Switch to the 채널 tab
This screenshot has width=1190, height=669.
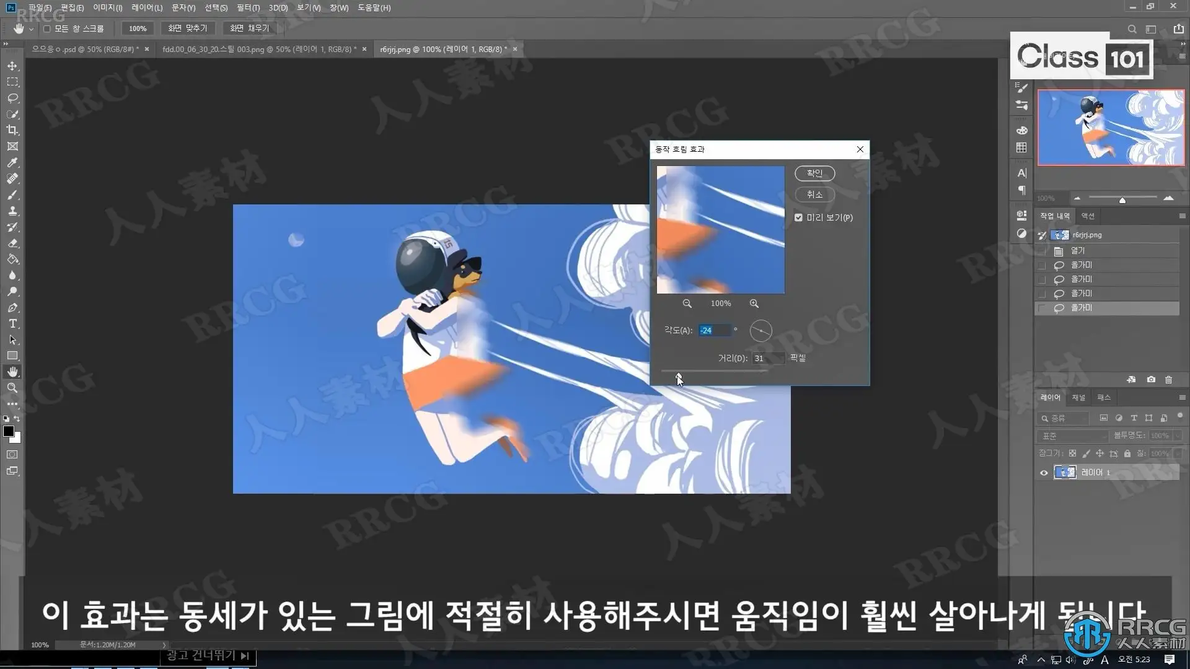point(1078,398)
